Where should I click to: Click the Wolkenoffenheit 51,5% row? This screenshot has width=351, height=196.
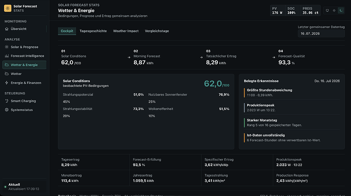(189, 109)
